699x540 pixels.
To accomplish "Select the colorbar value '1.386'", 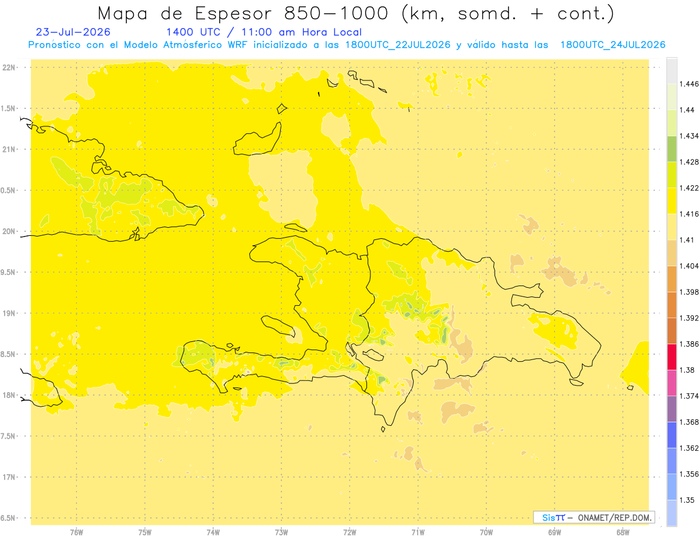I will click(x=689, y=344).
